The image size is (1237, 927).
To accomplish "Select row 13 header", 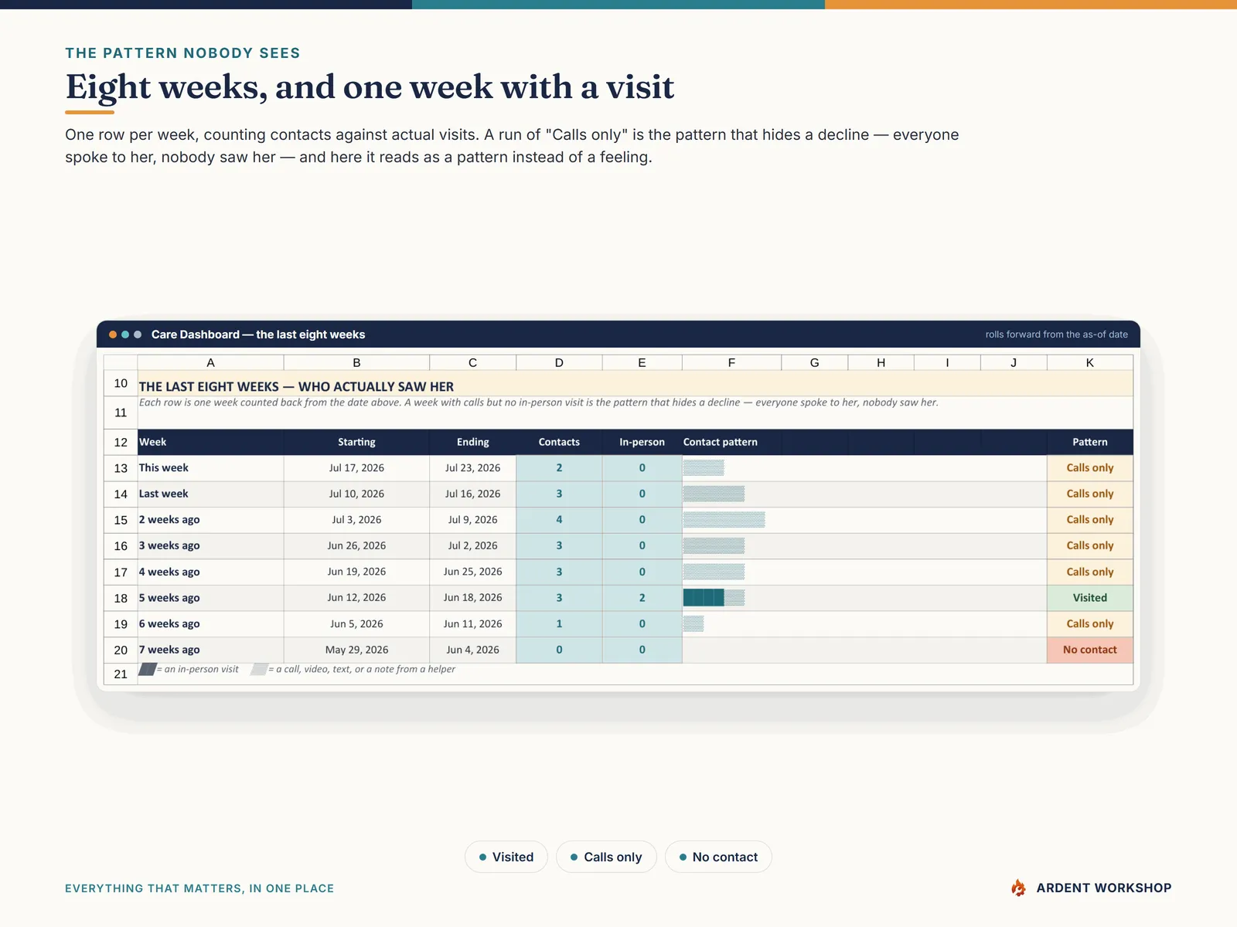I will (121, 468).
